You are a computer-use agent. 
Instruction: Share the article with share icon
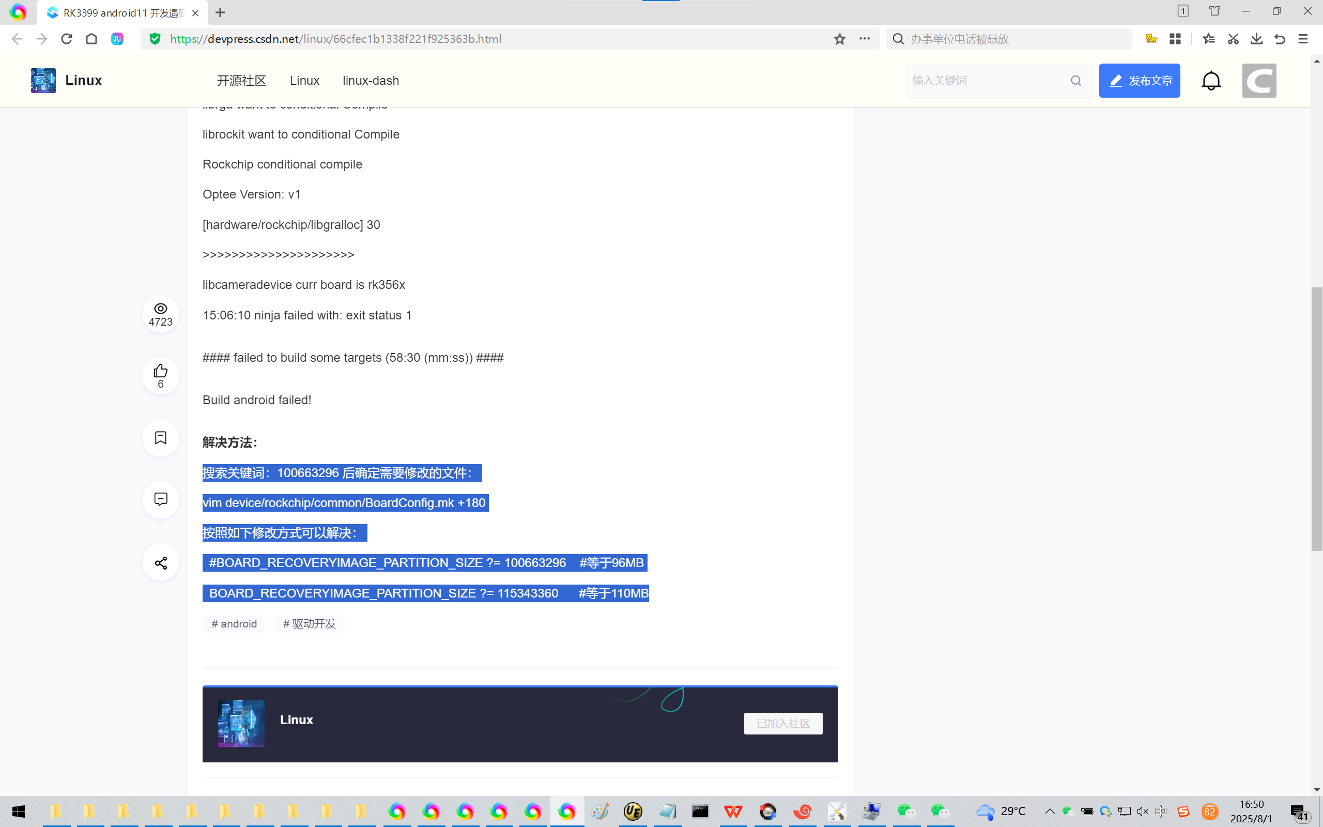(x=160, y=563)
